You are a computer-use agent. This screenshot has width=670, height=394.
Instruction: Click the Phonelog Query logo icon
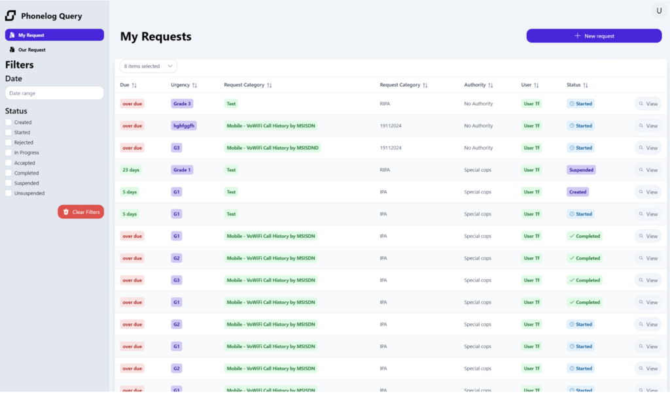click(10, 16)
